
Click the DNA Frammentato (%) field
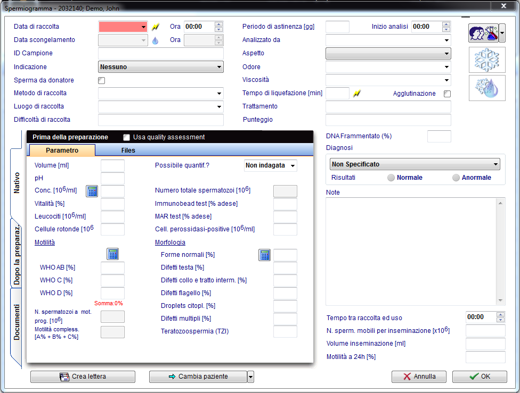(439, 137)
